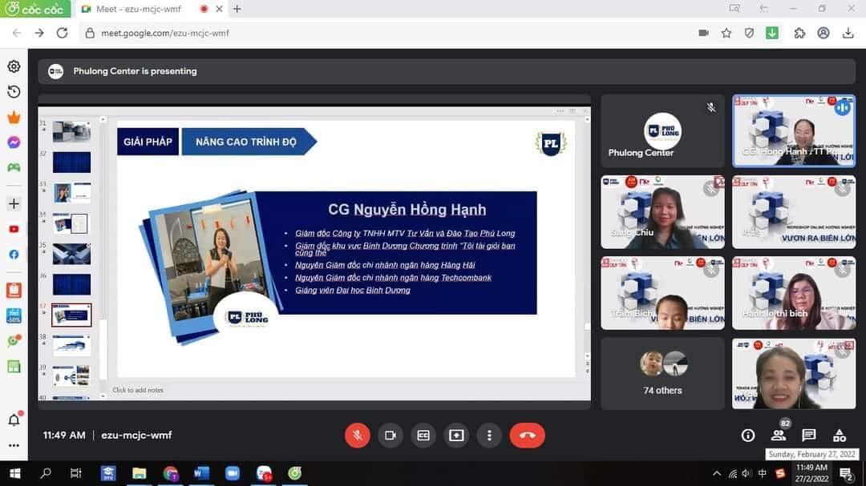Click the camera permission icon in address bar

[x=704, y=33]
